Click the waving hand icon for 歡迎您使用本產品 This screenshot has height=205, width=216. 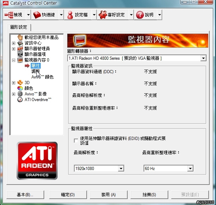point(20,37)
